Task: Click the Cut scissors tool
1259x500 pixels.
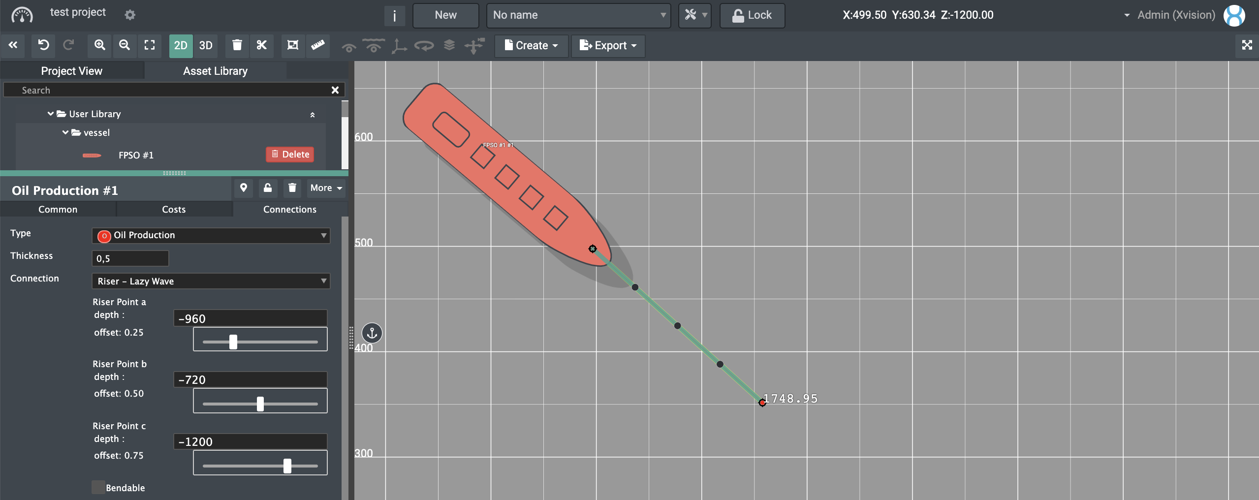Action: [x=261, y=46]
